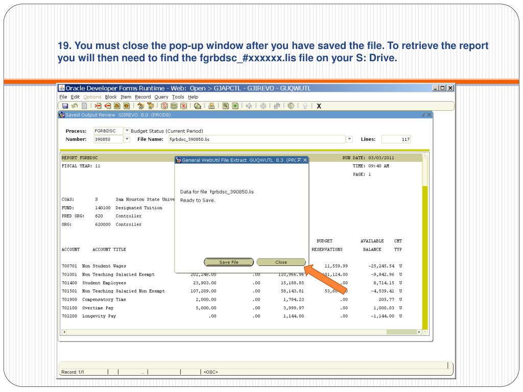The image size is (523, 392).
Task: Open the Query menu in menu bar
Action: (x=161, y=97)
